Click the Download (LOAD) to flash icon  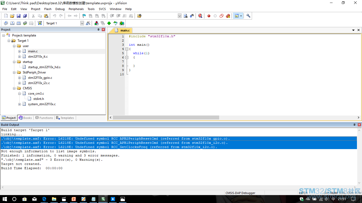40,23
